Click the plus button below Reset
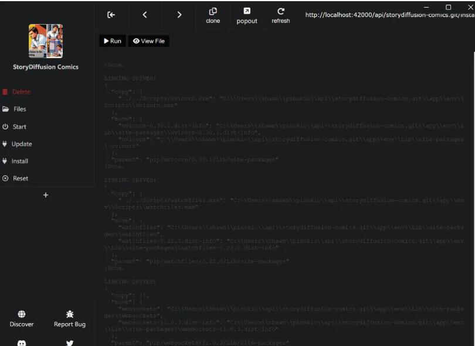The height and width of the screenshot is (346, 475). (x=46, y=195)
